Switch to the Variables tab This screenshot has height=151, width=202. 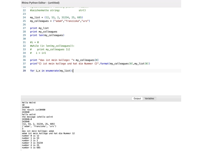click(x=149, y=98)
